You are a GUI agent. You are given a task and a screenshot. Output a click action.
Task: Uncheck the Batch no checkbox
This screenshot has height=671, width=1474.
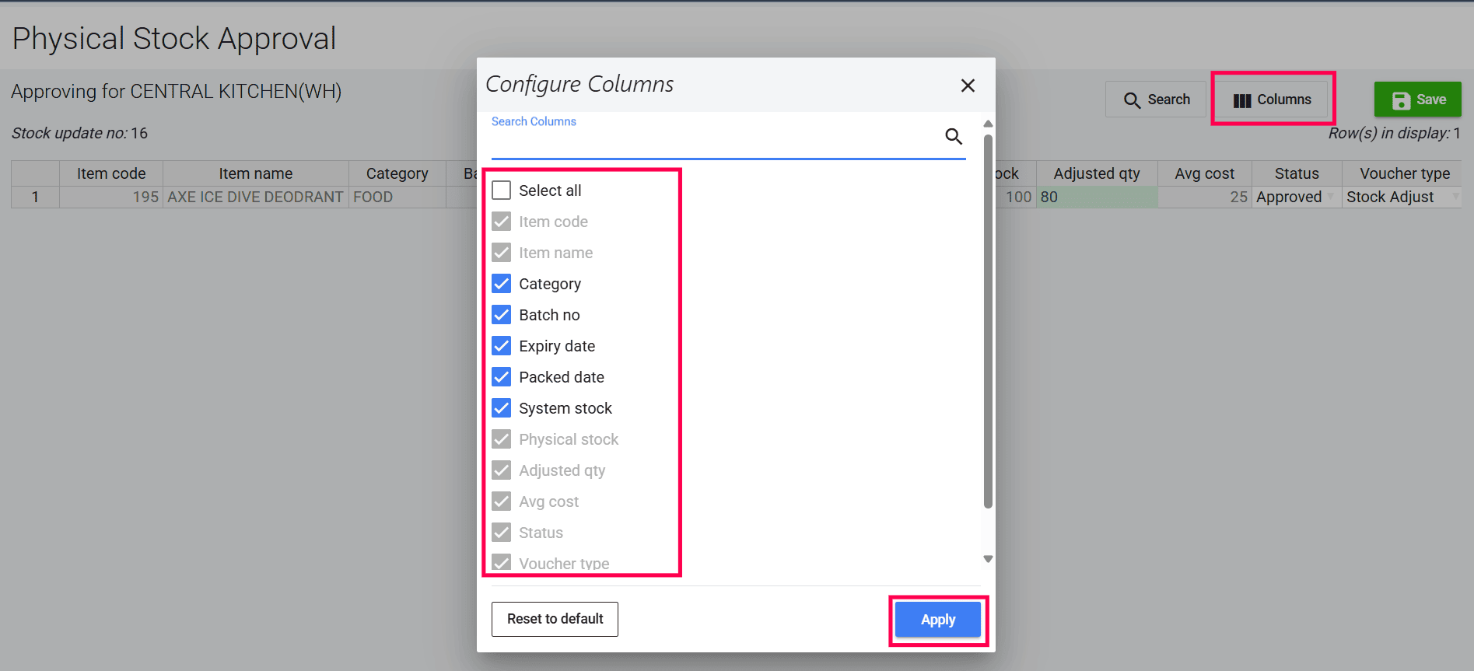[x=502, y=315]
